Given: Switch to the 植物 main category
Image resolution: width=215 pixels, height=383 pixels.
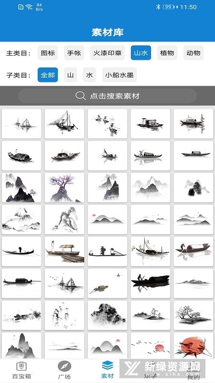Looking at the screenshot, I should (x=167, y=53).
